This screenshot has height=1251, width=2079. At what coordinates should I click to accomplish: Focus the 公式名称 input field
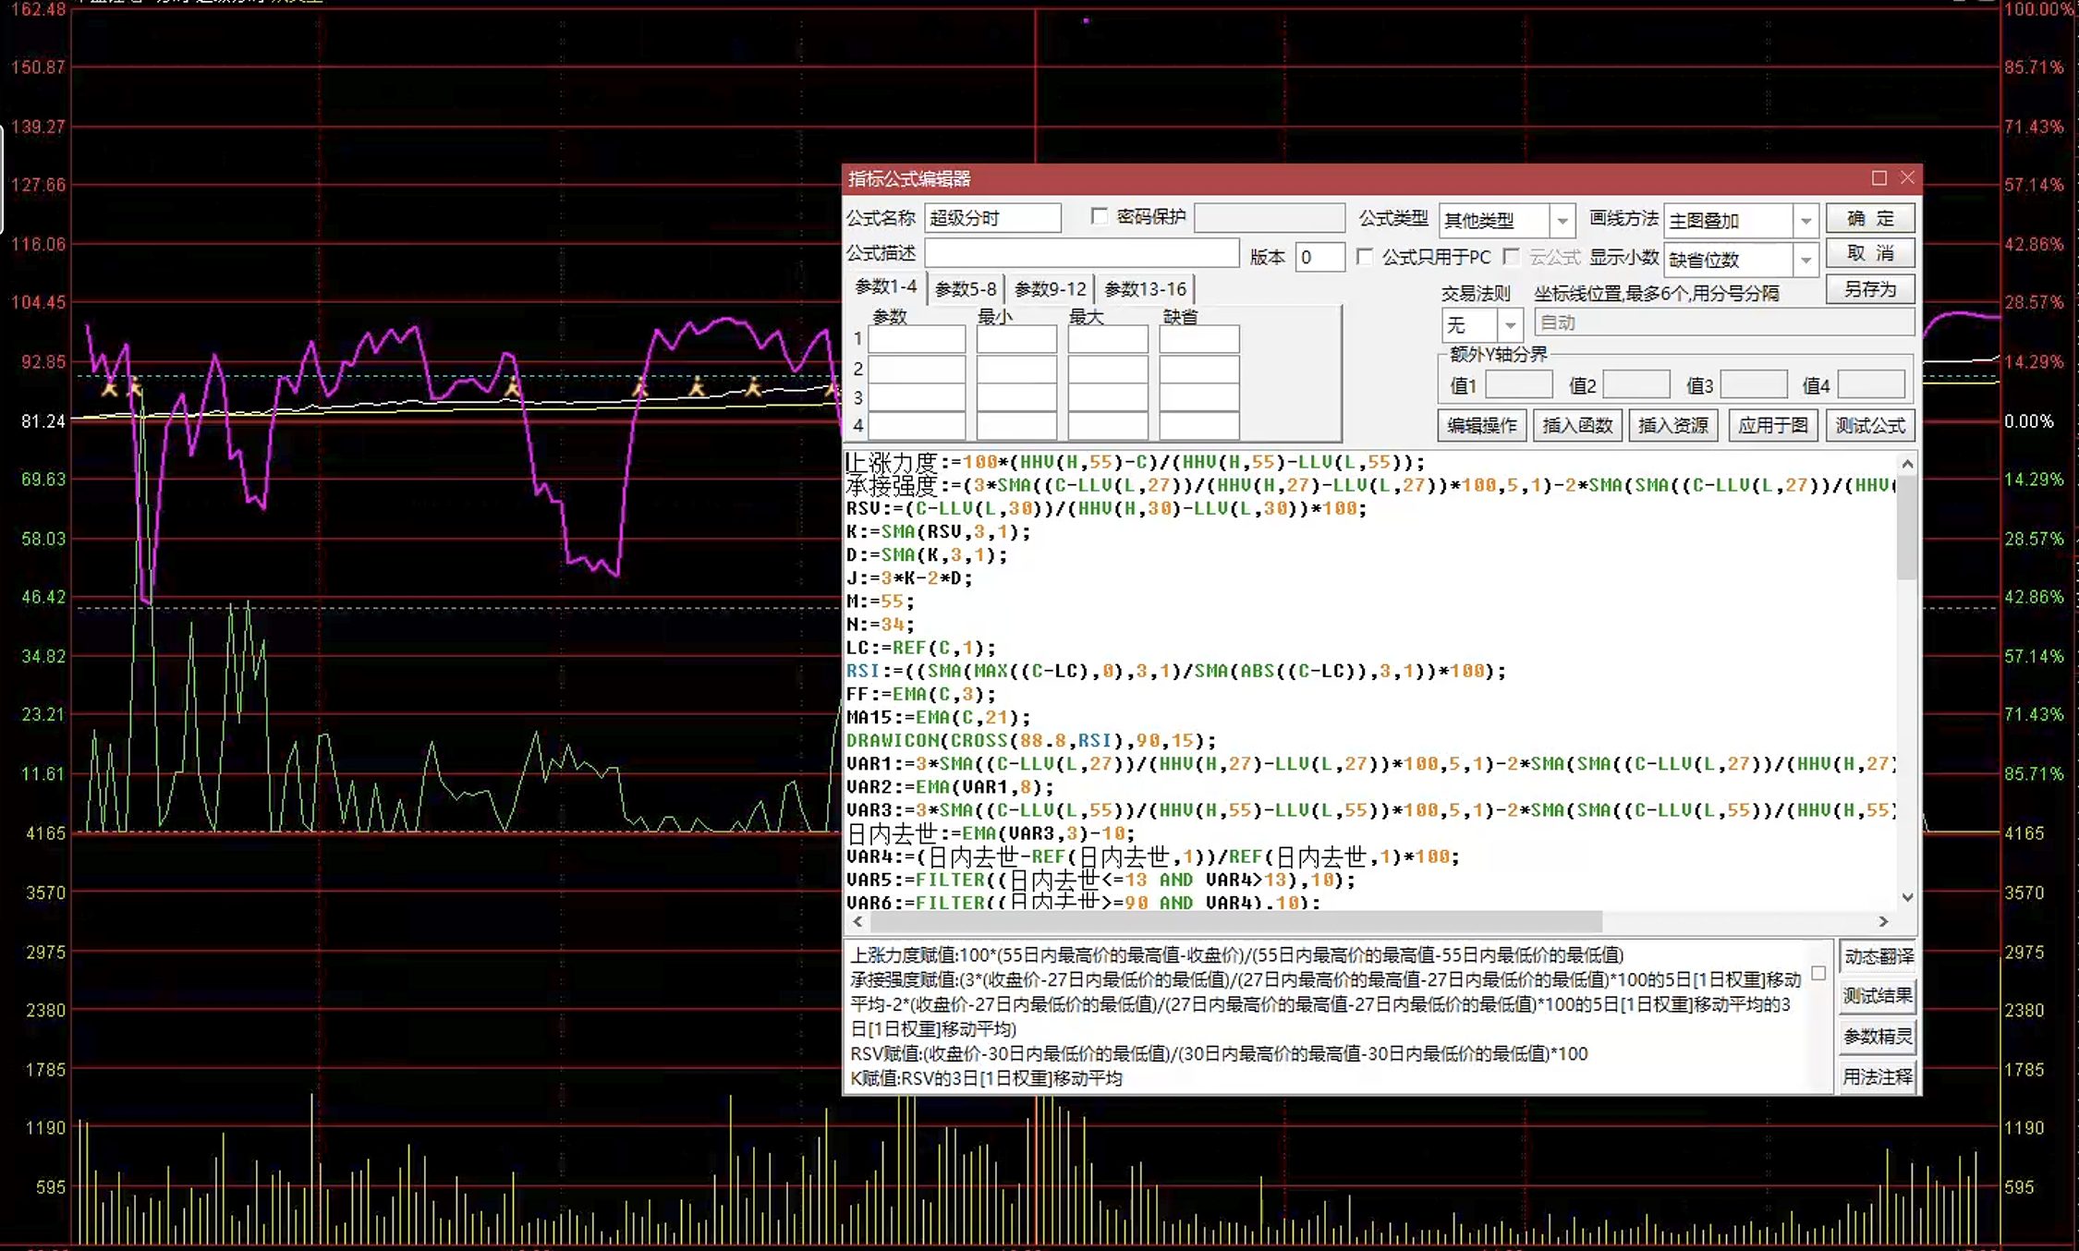(x=992, y=218)
